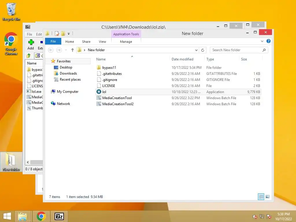Click the Add button in 7-Zip window
296x222 pixels.
[31, 45]
